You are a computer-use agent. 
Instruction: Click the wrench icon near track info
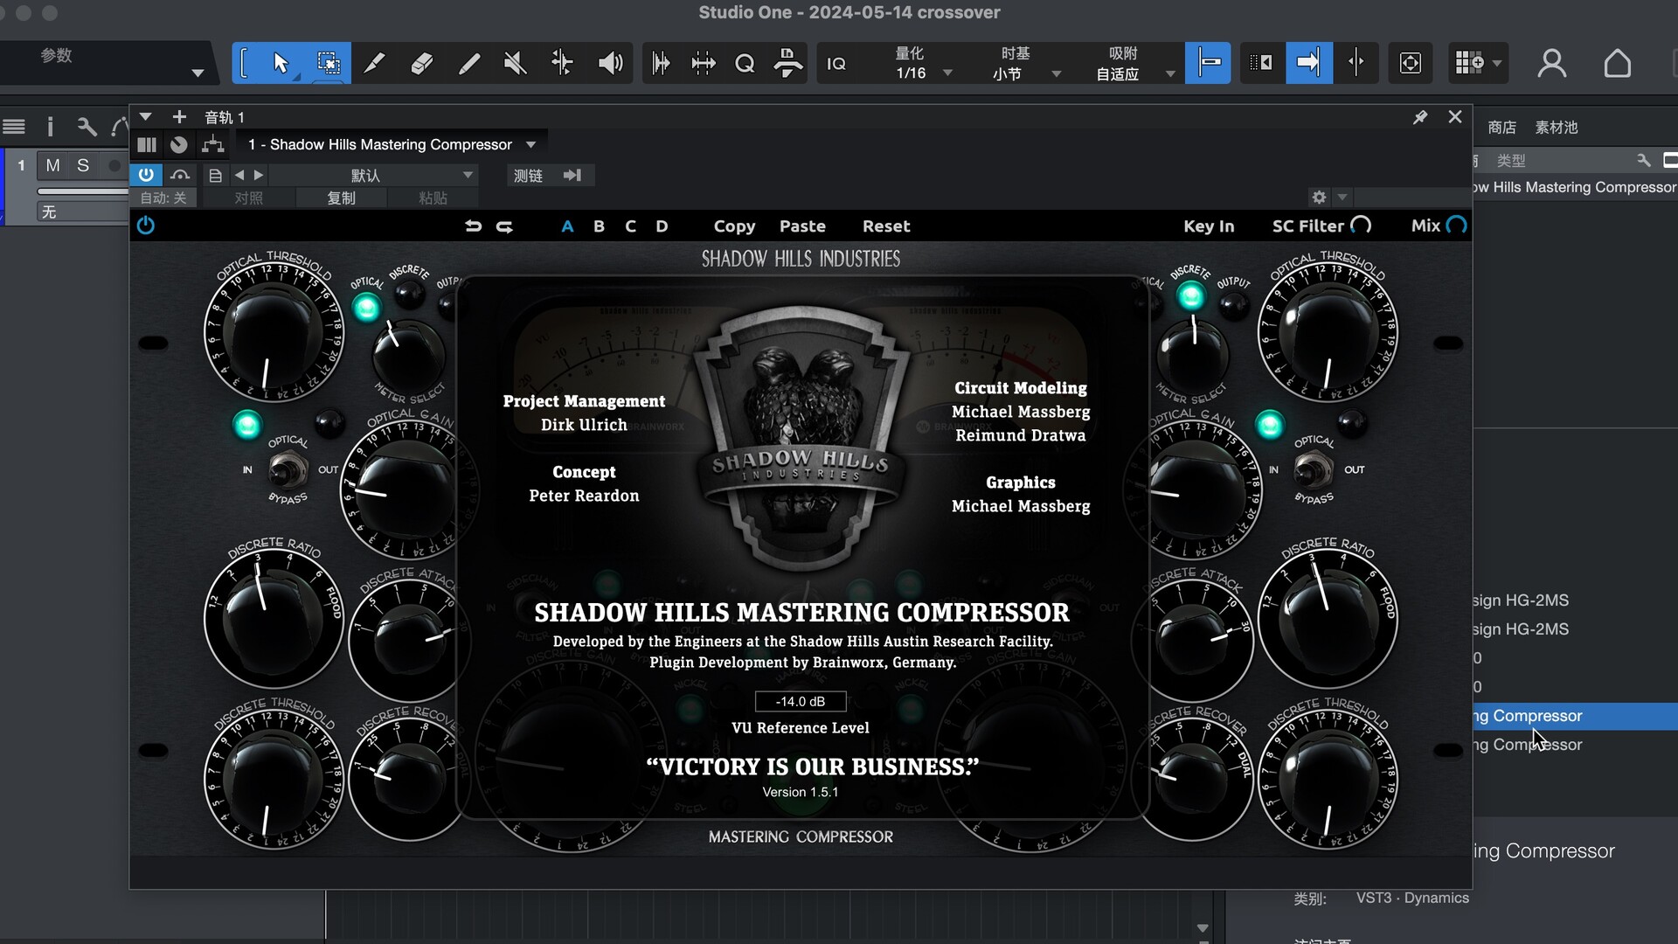[87, 127]
